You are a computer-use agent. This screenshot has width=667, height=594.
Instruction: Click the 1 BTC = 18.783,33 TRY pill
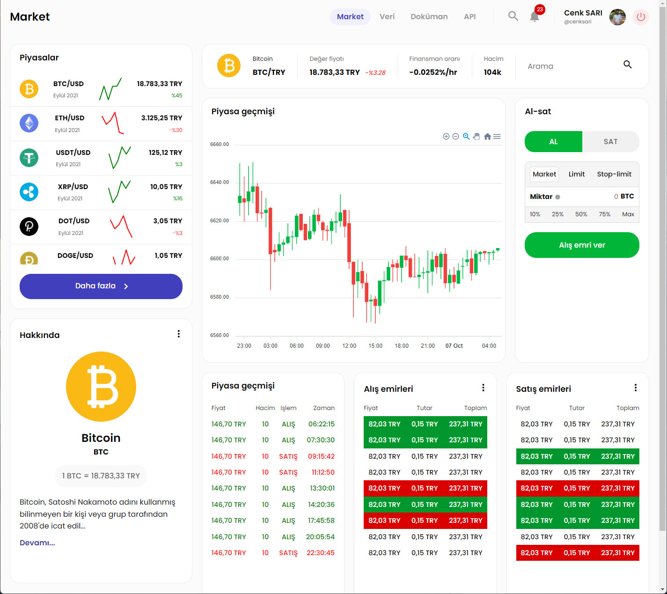(x=101, y=476)
